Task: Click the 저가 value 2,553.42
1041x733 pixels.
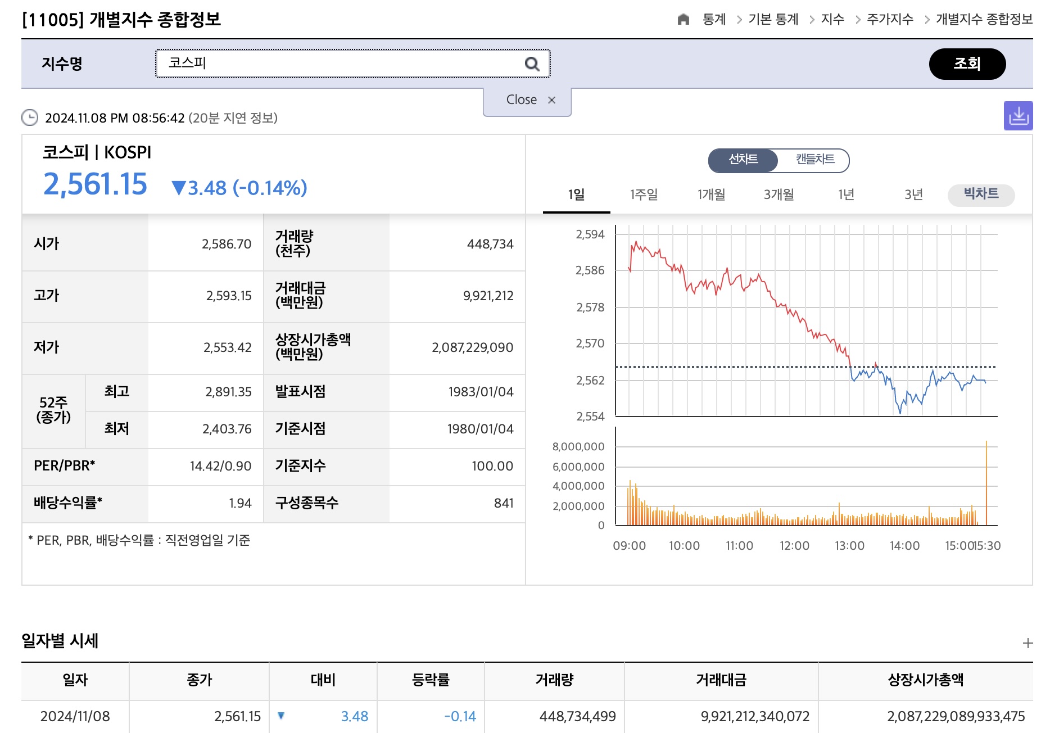Action: (228, 347)
